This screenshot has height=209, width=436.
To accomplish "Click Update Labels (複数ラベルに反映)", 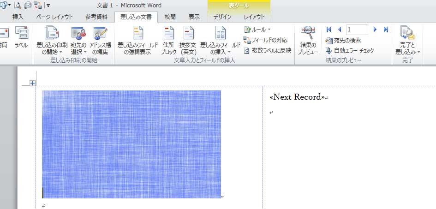I will pos(268,50).
